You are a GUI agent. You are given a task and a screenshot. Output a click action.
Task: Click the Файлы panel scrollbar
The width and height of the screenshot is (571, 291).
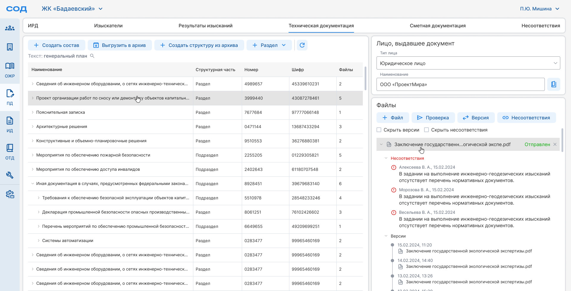pyautogui.click(x=562, y=140)
